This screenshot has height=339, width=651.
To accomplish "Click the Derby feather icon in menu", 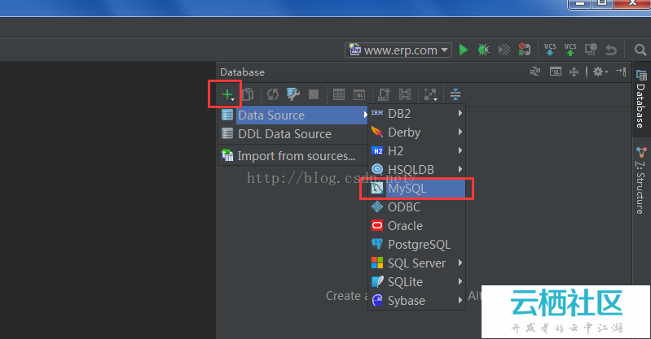I will coord(377,132).
